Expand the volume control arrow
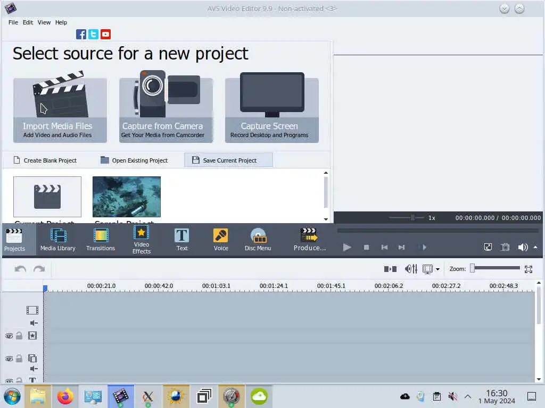 tap(535, 247)
